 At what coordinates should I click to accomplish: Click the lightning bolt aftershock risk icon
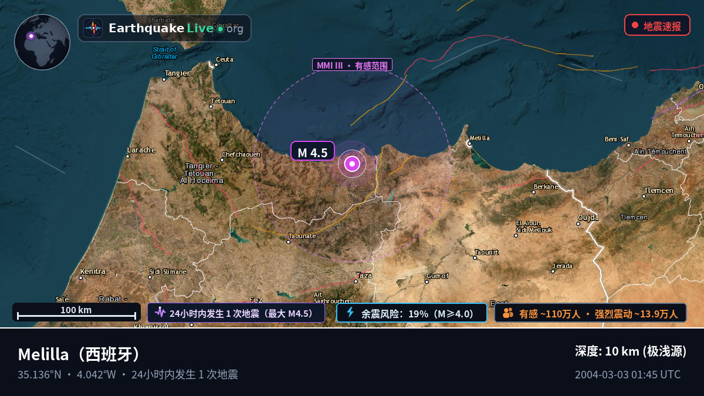[350, 312]
